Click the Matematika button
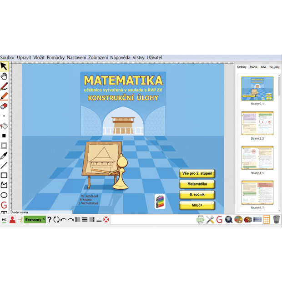This screenshot has width=282, height=282. (197, 184)
